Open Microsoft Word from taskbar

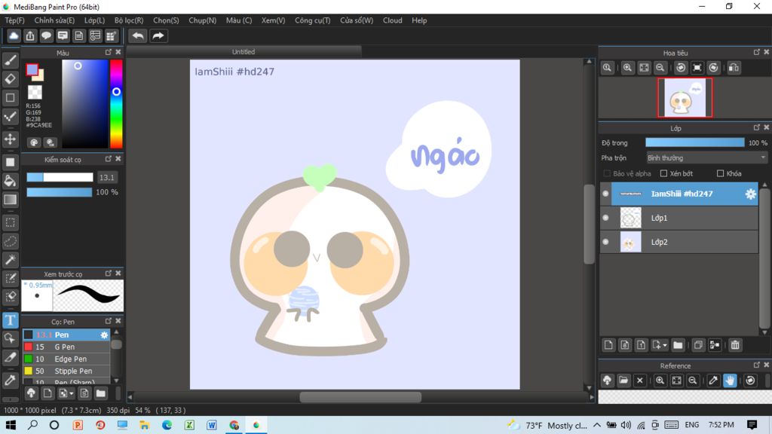(x=212, y=425)
